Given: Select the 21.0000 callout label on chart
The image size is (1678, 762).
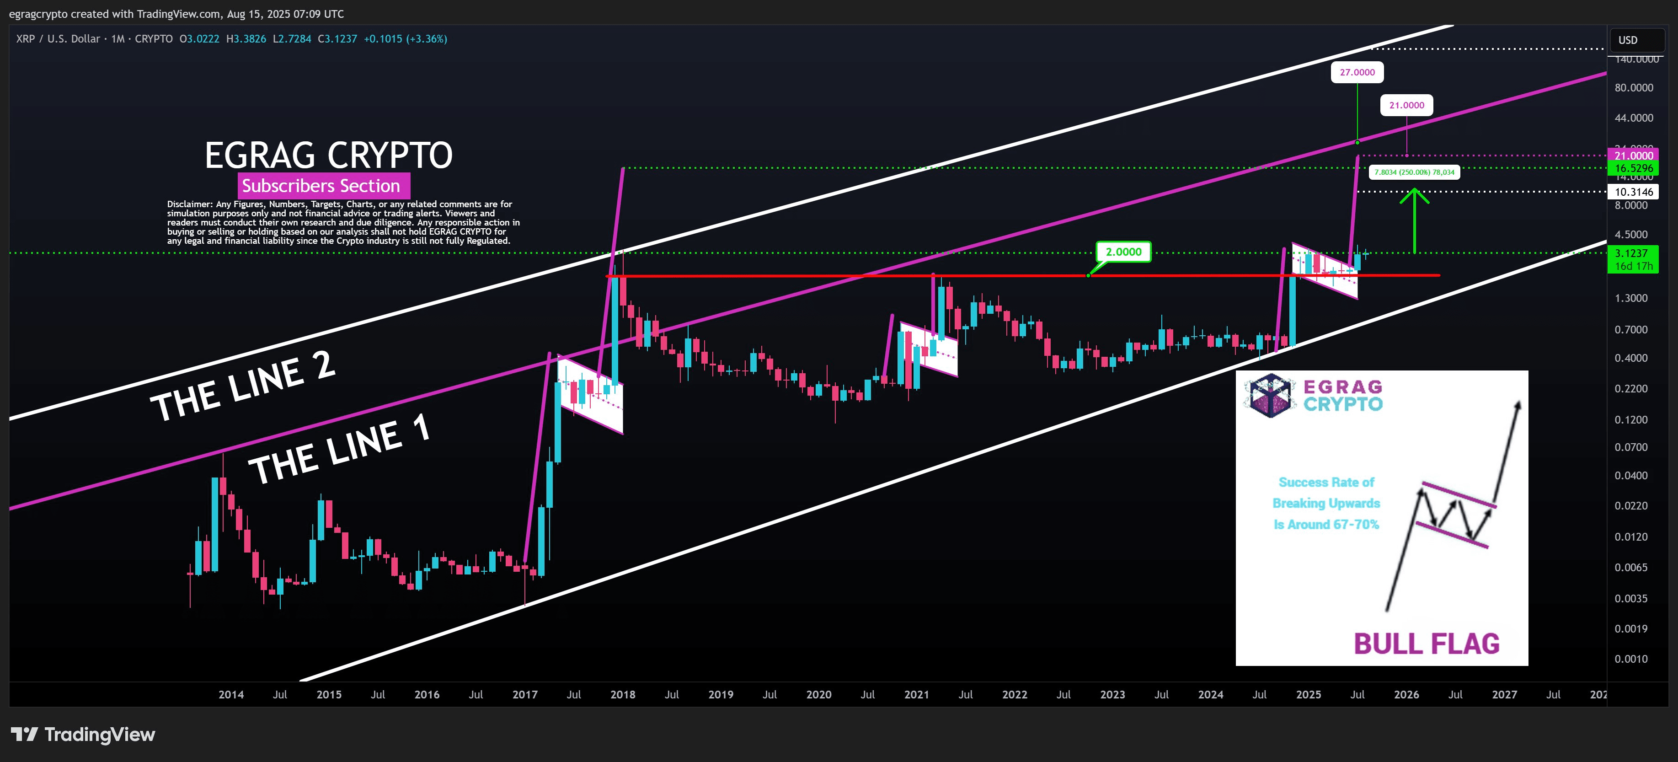Looking at the screenshot, I should point(1406,105).
